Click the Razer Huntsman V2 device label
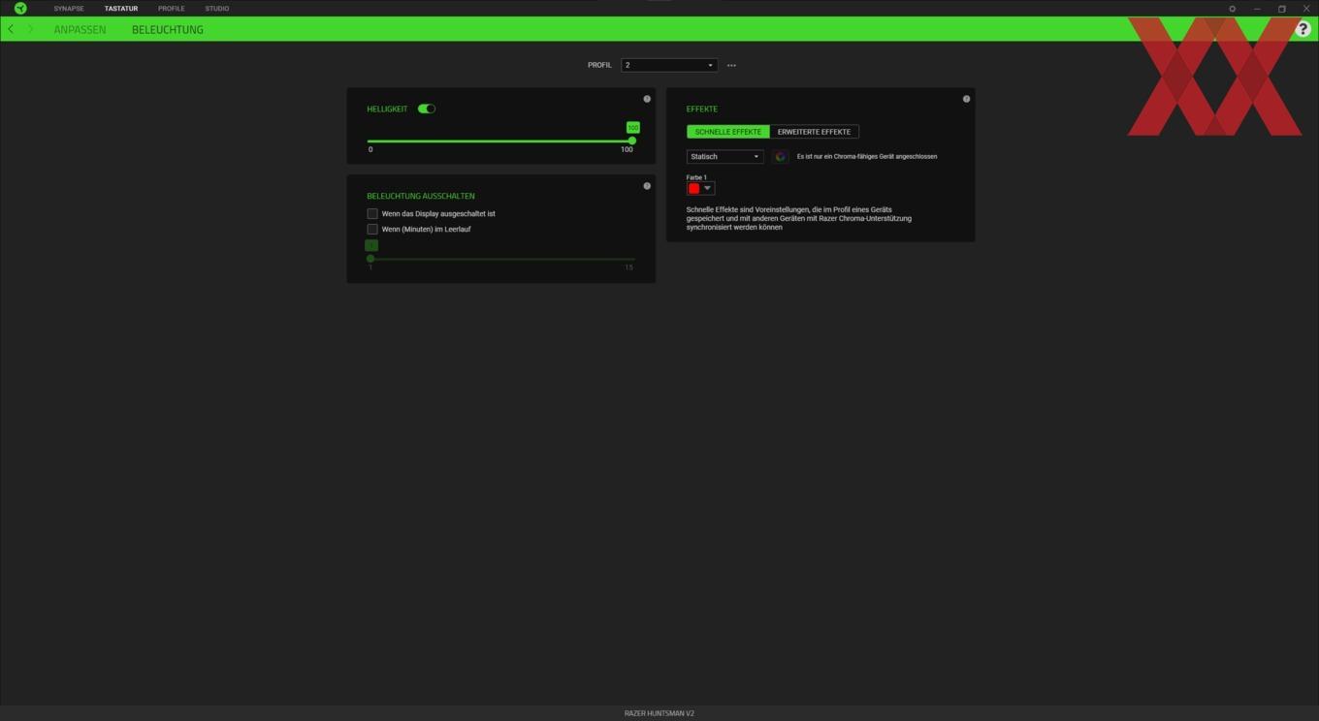Screen dimensions: 1319x721 (x=659, y=713)
